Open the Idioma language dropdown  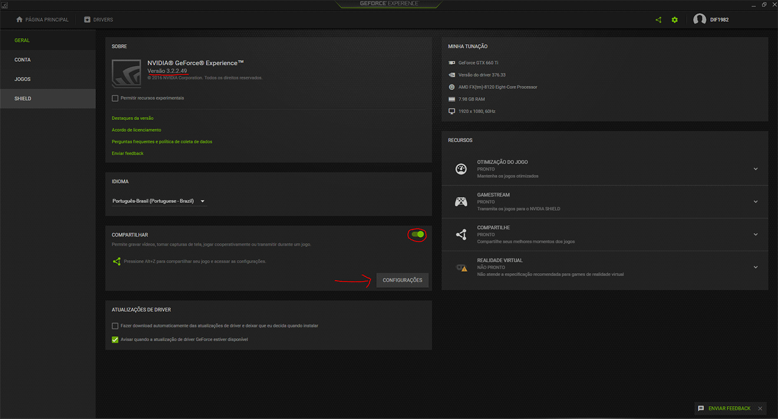coord(159,201)
